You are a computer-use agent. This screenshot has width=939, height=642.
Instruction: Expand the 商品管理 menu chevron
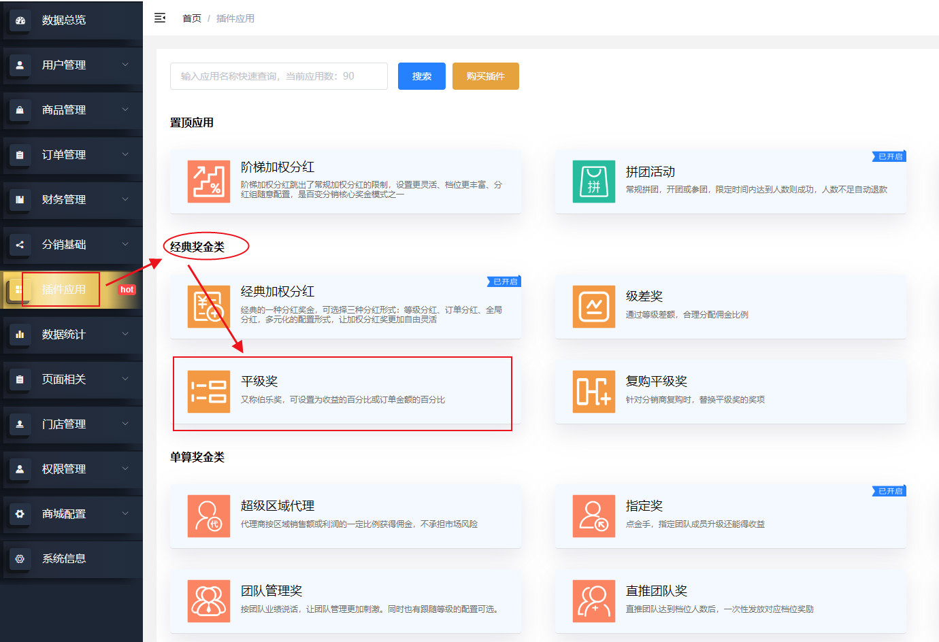[x=125, y=109]
